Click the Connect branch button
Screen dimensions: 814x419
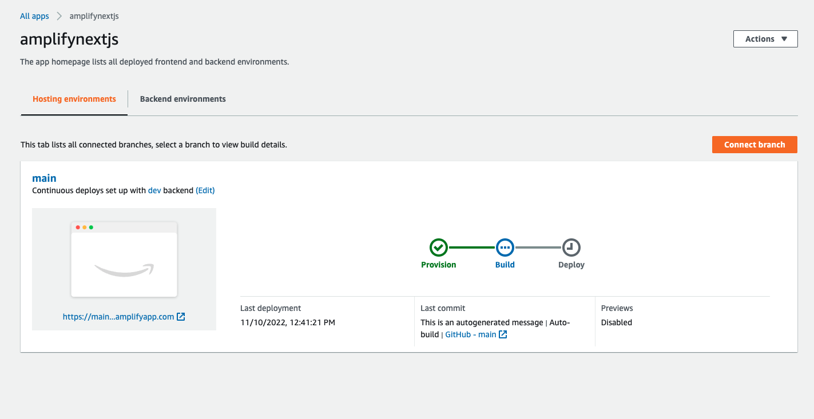point(755,145)
